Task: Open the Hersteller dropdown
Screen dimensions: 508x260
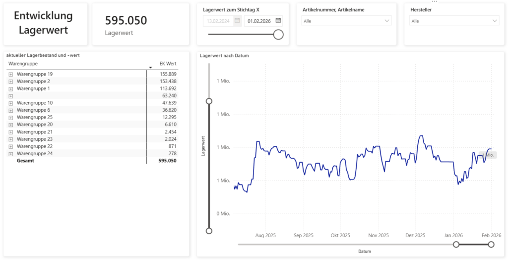Action: point(454,21)
